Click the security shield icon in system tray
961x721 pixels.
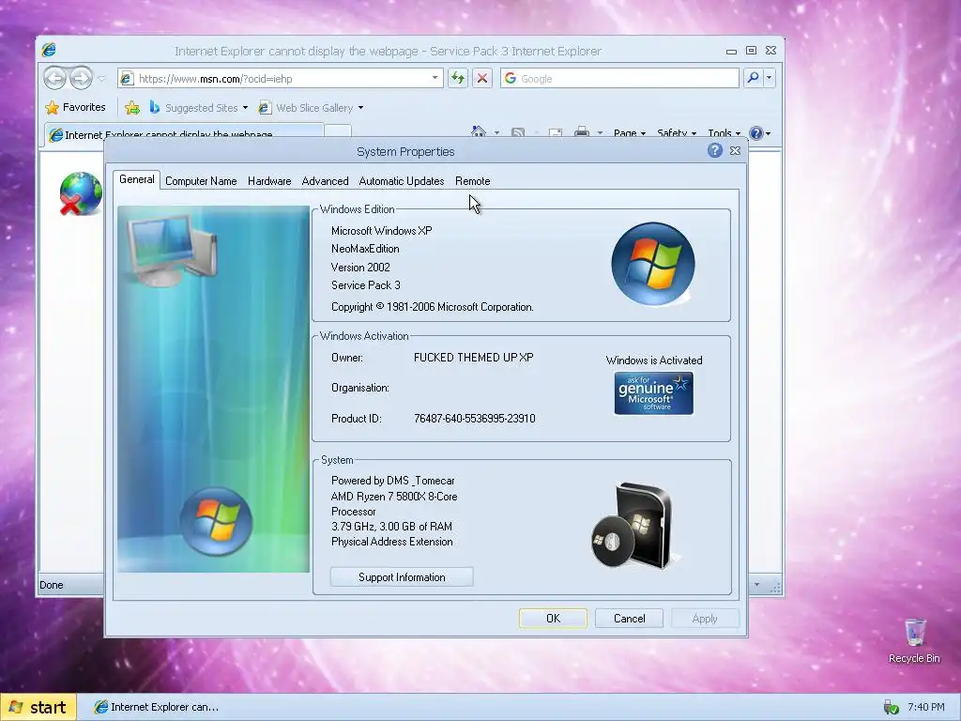891,708
